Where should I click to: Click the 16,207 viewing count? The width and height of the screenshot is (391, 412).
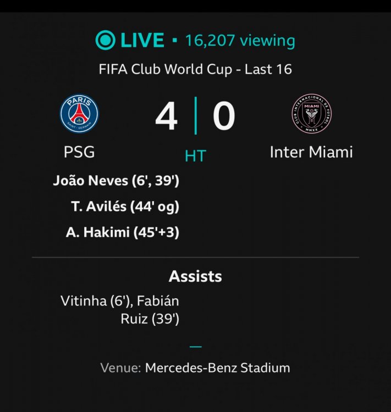pos(240,41)
